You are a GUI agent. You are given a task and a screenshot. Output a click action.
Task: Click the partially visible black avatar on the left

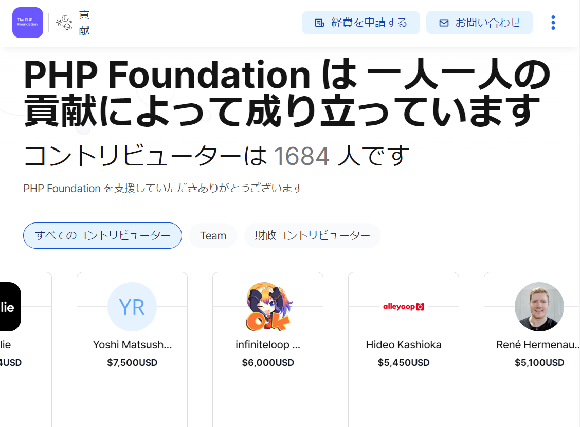coord(10,306)
